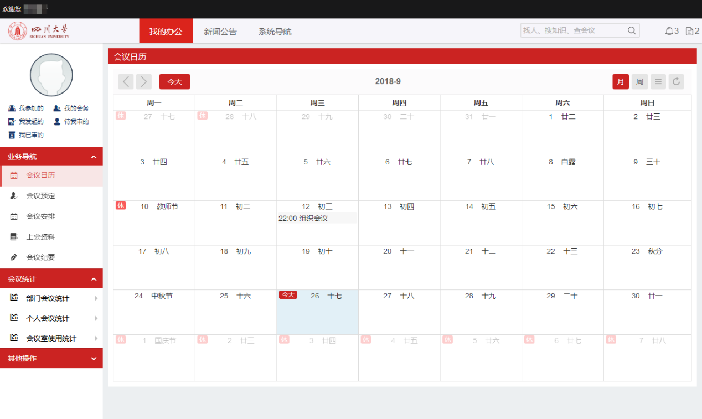The width and height of the screenshot is (702, 419).
Task: Switch calendar to week view 周
Action: tap(639, 82)
